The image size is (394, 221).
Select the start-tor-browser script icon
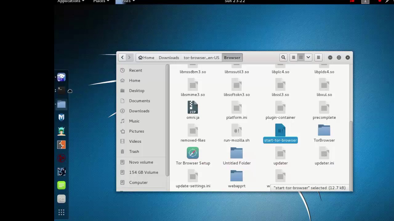(x=280, y=130)
